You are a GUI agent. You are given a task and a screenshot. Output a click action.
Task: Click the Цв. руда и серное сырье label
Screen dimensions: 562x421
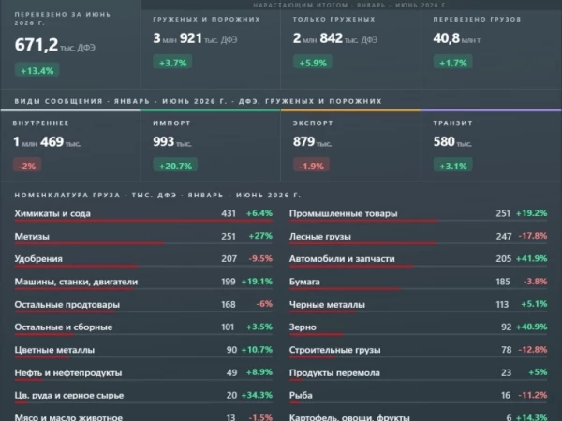[69, 396]
